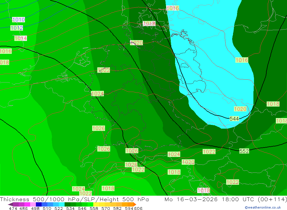Click the 1022 label left of 552
Screen dimensions: 287x210
point(209,152)
